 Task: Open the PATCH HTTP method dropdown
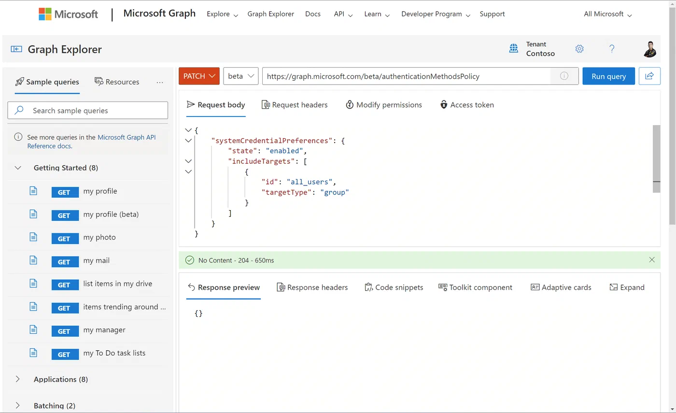(199, 76)
